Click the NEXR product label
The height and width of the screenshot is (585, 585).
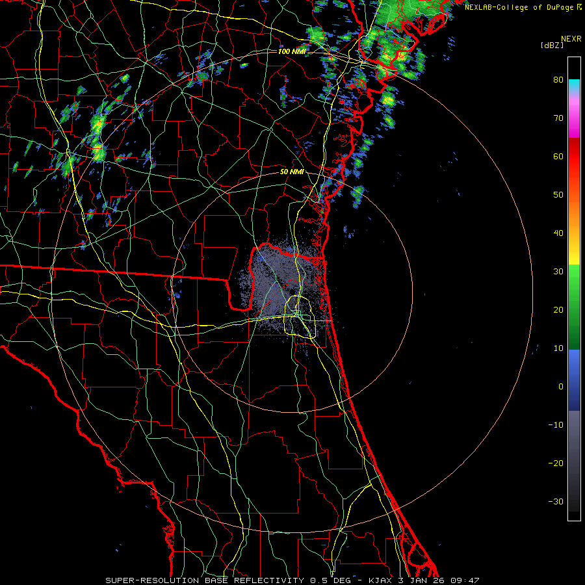coord(571,39)
